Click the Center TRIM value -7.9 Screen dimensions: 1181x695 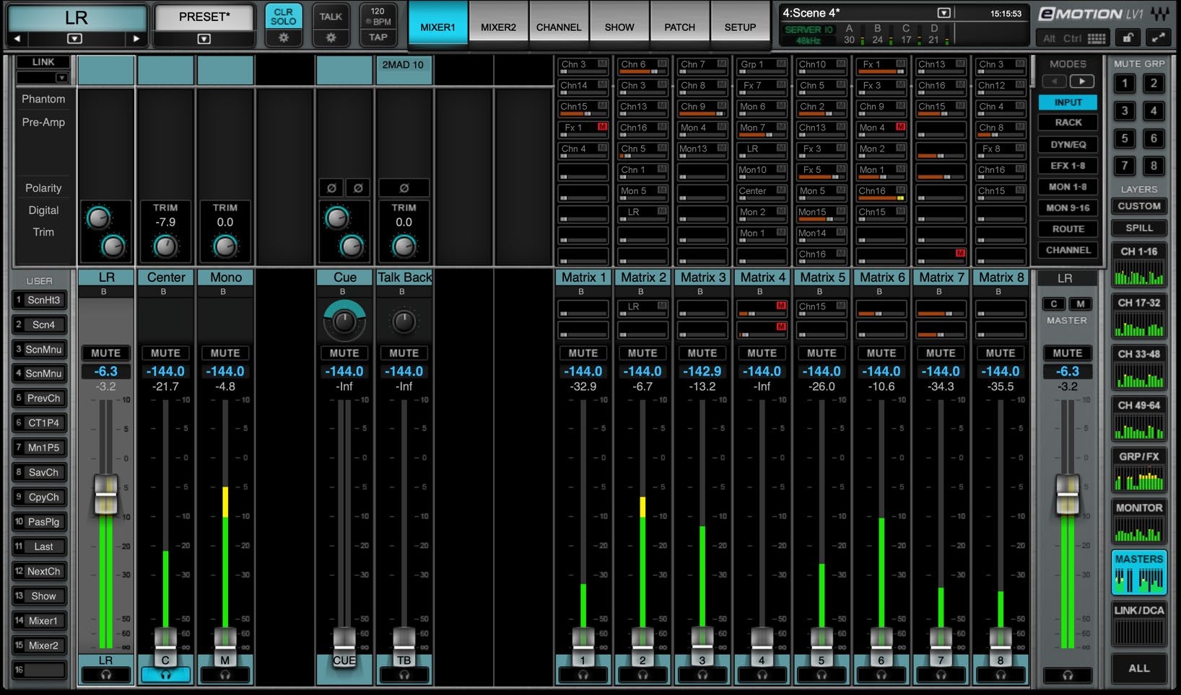(165, 222)
